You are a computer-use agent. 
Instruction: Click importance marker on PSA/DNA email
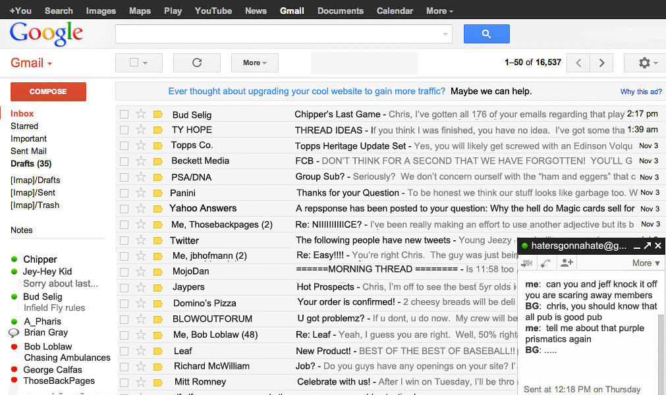pos(157,177)
